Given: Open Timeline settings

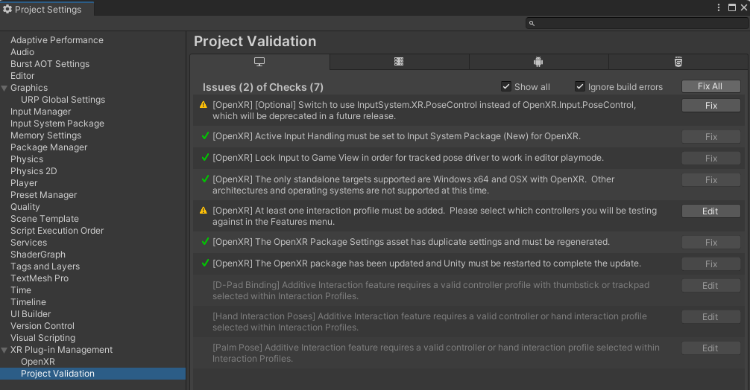Looking at the screenshot, I should [28, 302].
